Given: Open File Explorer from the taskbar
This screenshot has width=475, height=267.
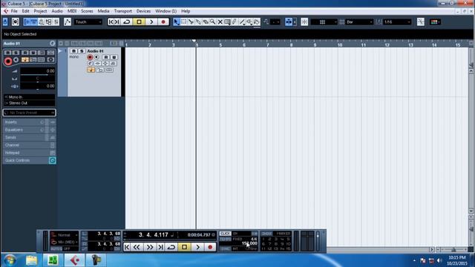Looking at the screenshot, I should click(x=31, y=260).
